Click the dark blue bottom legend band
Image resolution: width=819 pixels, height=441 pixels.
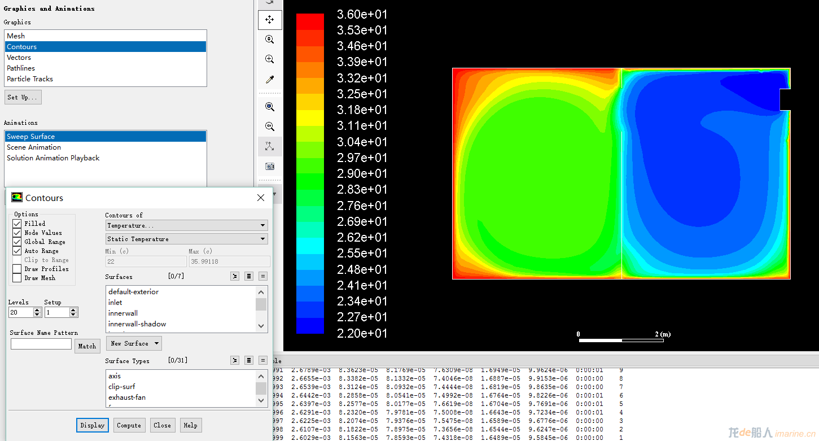tap(310, 326)
